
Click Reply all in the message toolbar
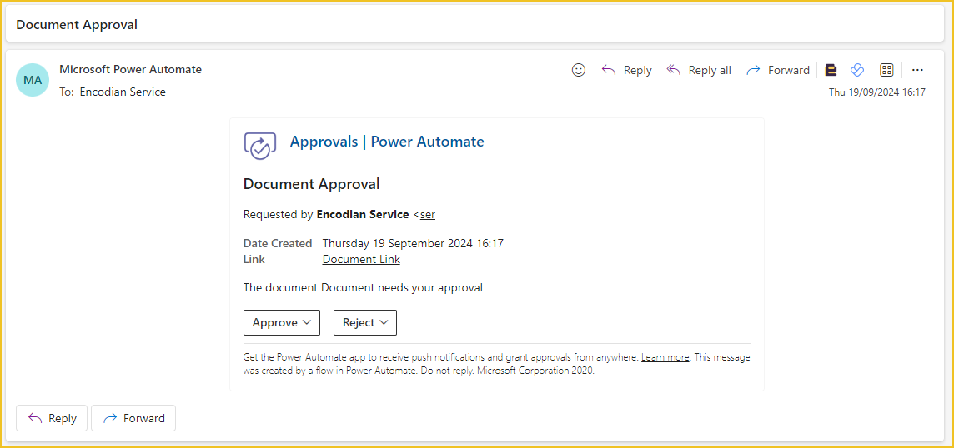tap(699, 70)
